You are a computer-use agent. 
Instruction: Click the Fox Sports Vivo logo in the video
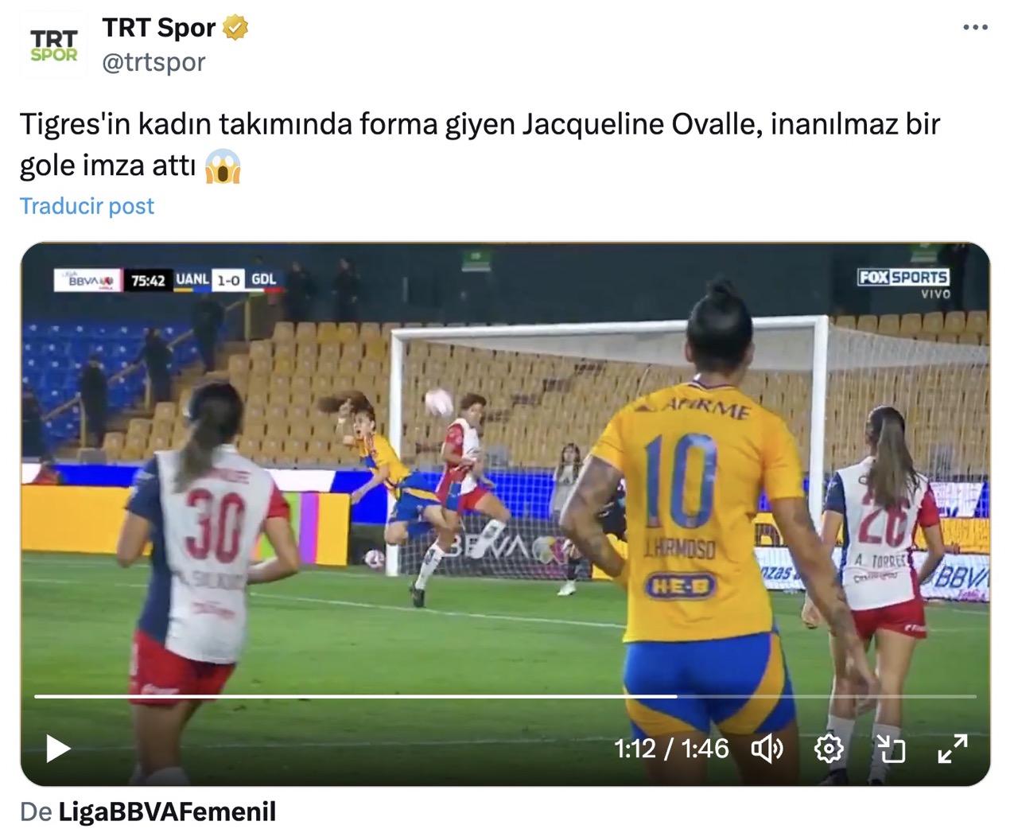903,283
